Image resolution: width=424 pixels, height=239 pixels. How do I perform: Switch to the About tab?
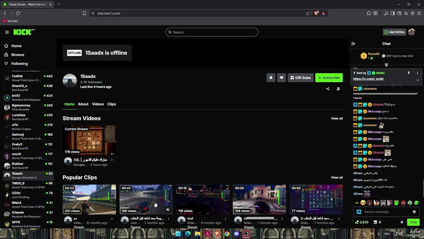83,104
